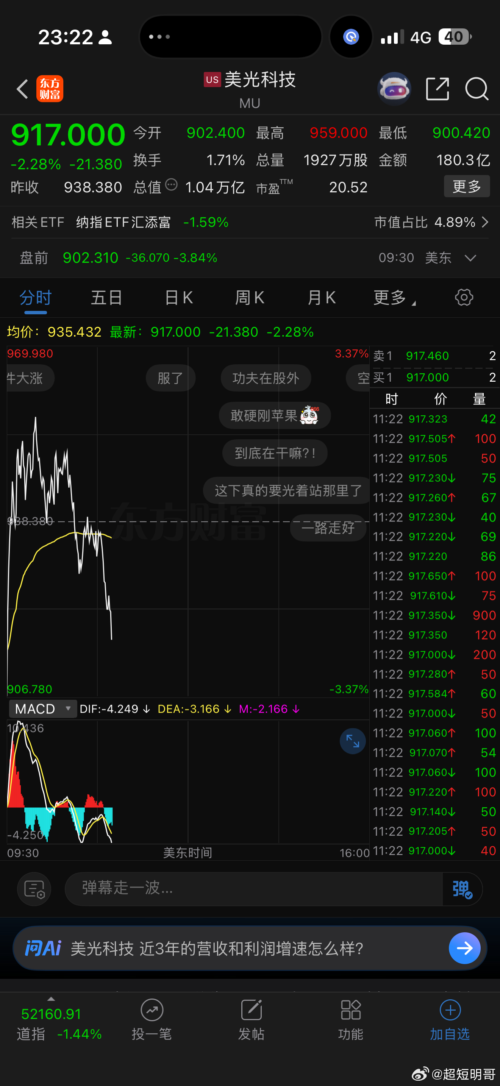
Task: Switch to the 月K tab
Action: point(321,297)
